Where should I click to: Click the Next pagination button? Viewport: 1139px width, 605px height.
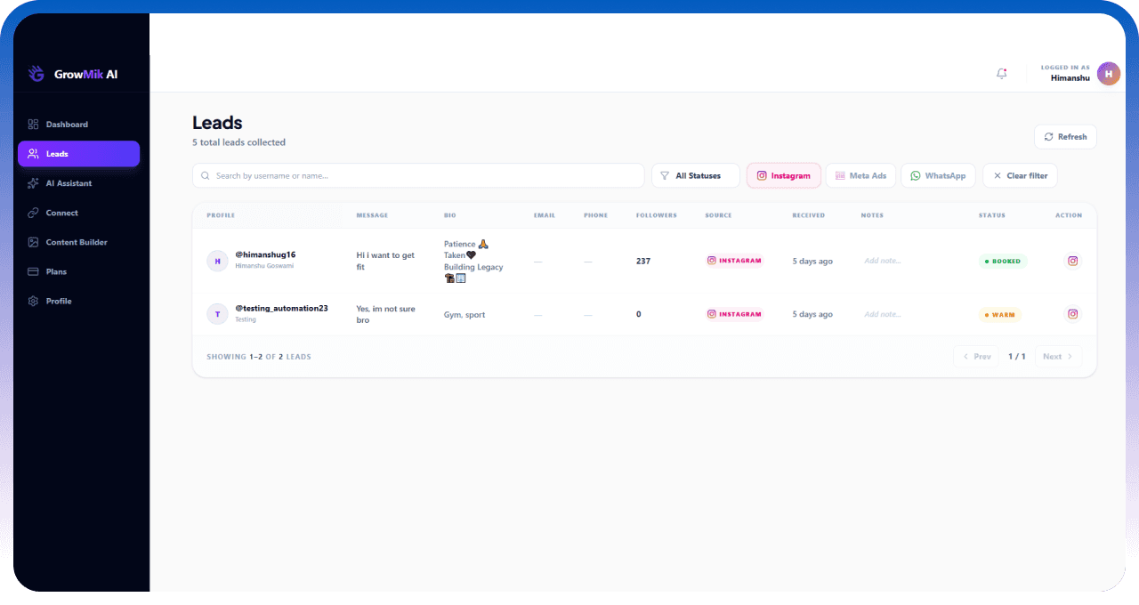click(x=1059, y=357)
